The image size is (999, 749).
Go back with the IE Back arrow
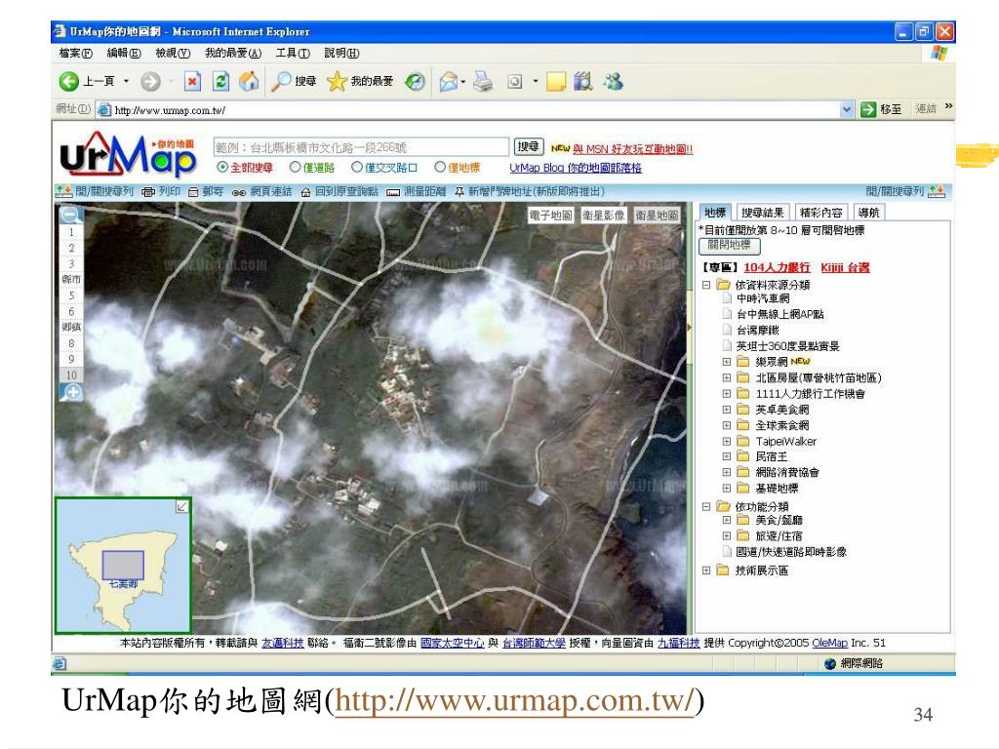click(x=69, y=82)
